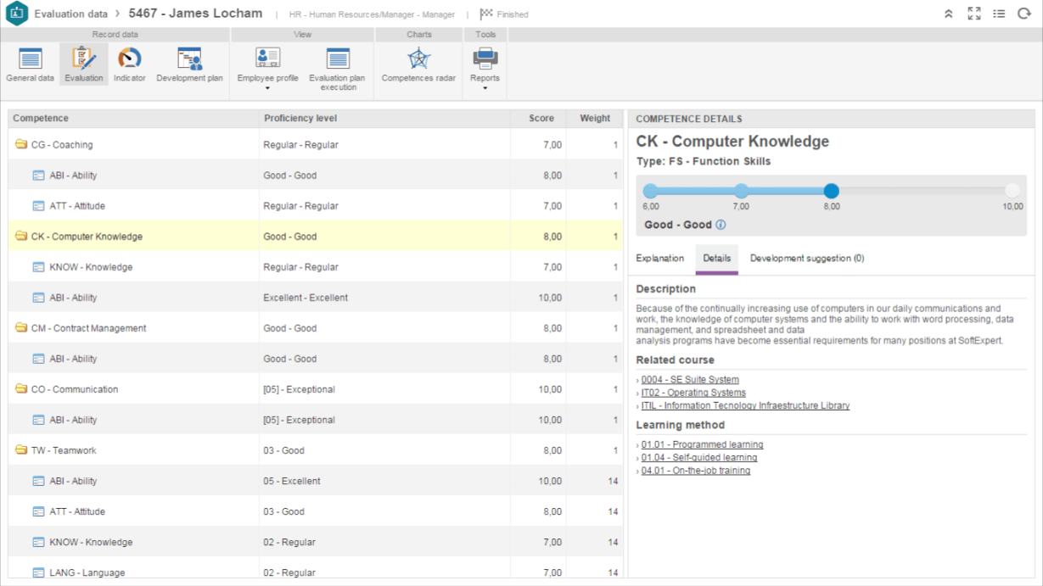Image resolution: width=1043 pixels, height=586 pixels.
Task: Show the Competences radar chart
Action: [x=418, y=65]
